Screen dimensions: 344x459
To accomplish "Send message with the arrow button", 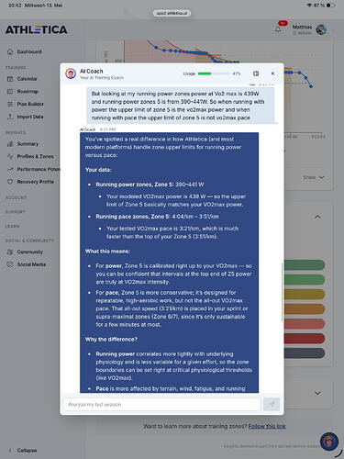I will click(x=272, y=404).
